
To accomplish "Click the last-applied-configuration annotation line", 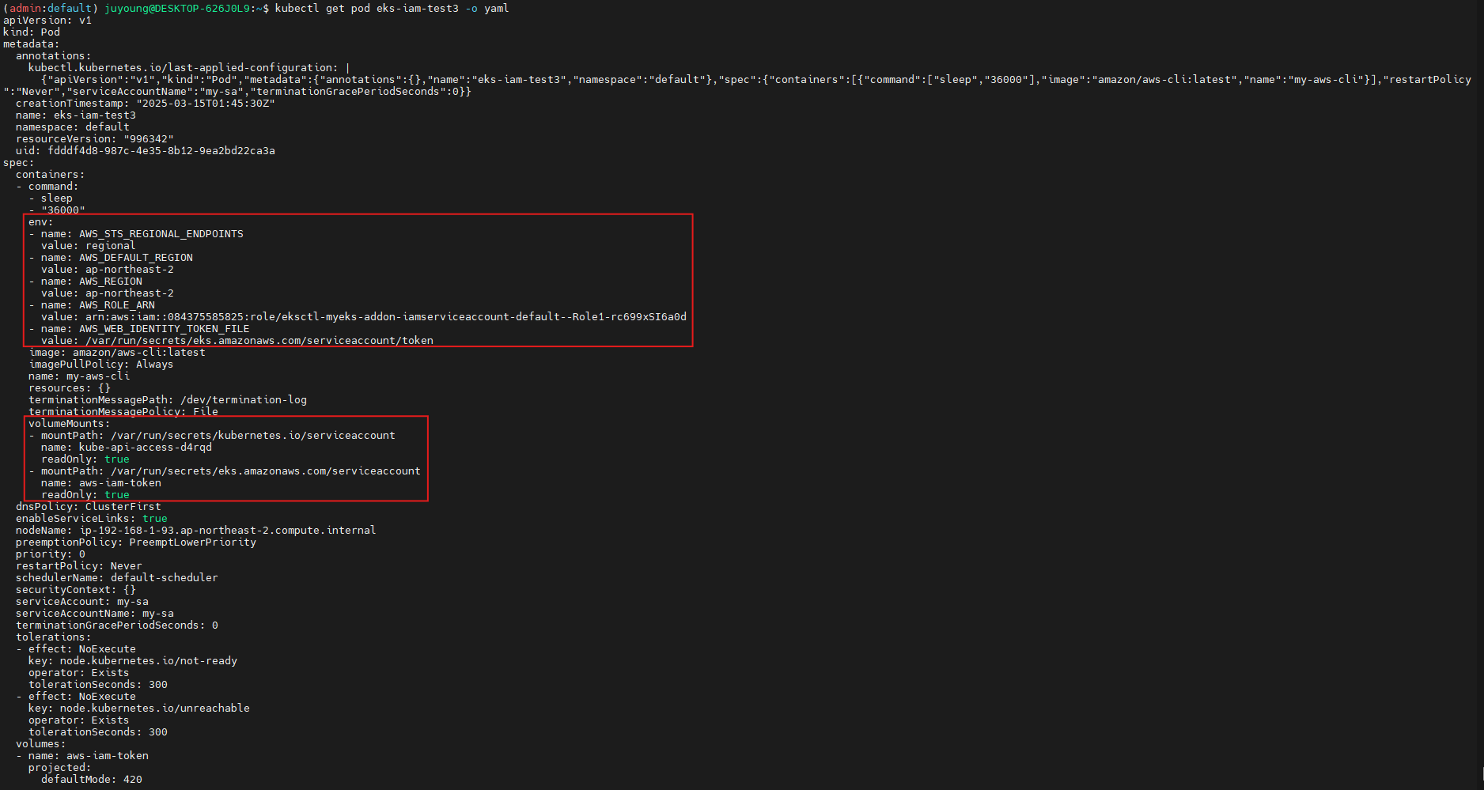I will (x=189, y=68).
